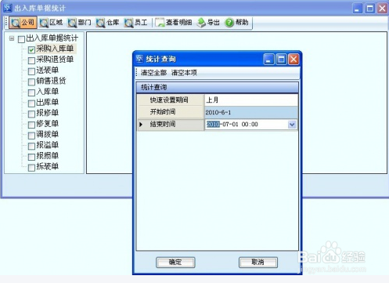Screen dimensions: 389x283
Task: Select the 公司 toolbar icon
Action: 23,23
